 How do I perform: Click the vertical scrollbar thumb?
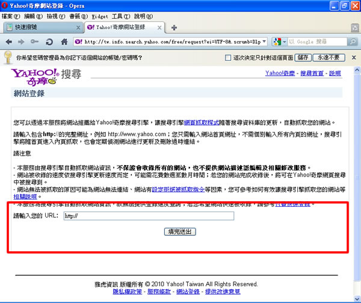[x=357, y=178]
